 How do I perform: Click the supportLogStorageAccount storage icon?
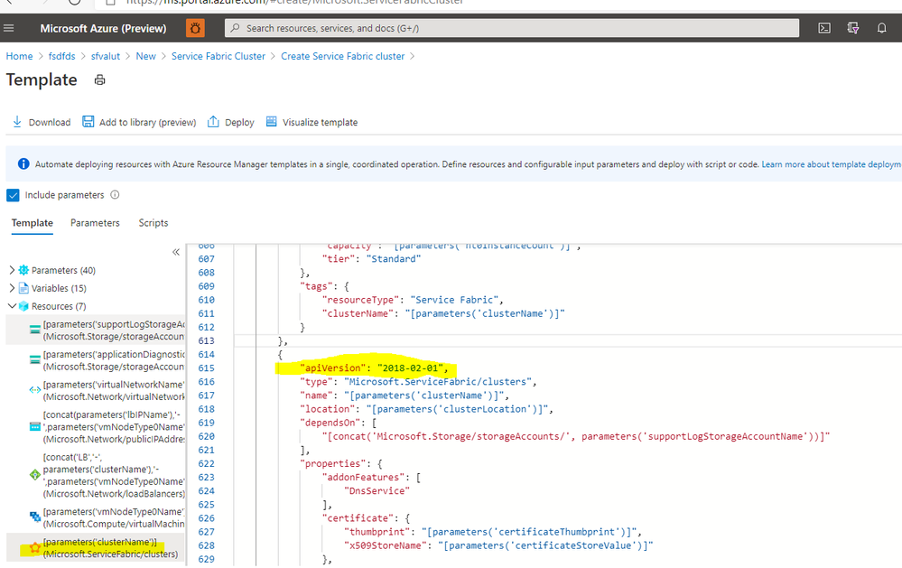35,330
